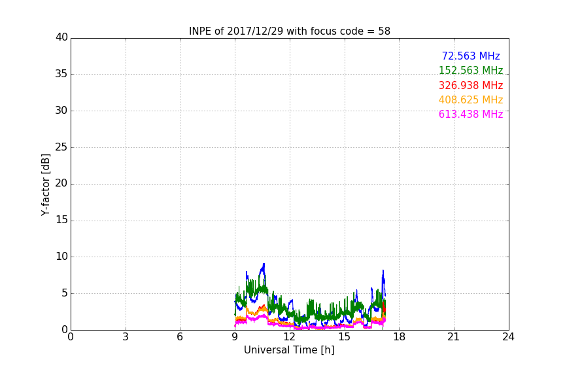Click the x-axis tick label 21
The image size is (565, 377).
(x=454, y=337)
